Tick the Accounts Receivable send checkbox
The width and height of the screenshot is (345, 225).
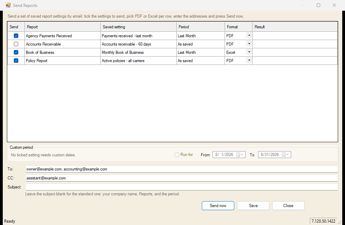pyautogui.click(x=16, y=44)
